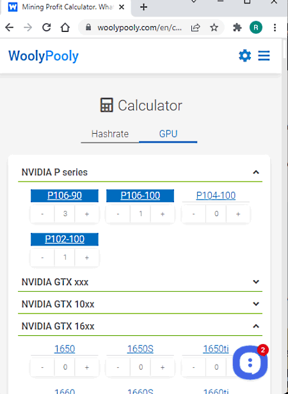Click the WoolyPooly logo link
Viewport: 288px width, 394px height.
pos(44,56)
